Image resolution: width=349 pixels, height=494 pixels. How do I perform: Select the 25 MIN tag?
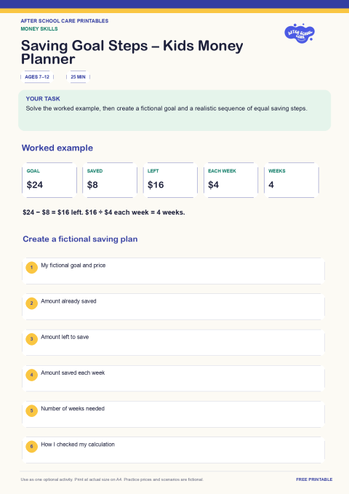pos(78,77)
